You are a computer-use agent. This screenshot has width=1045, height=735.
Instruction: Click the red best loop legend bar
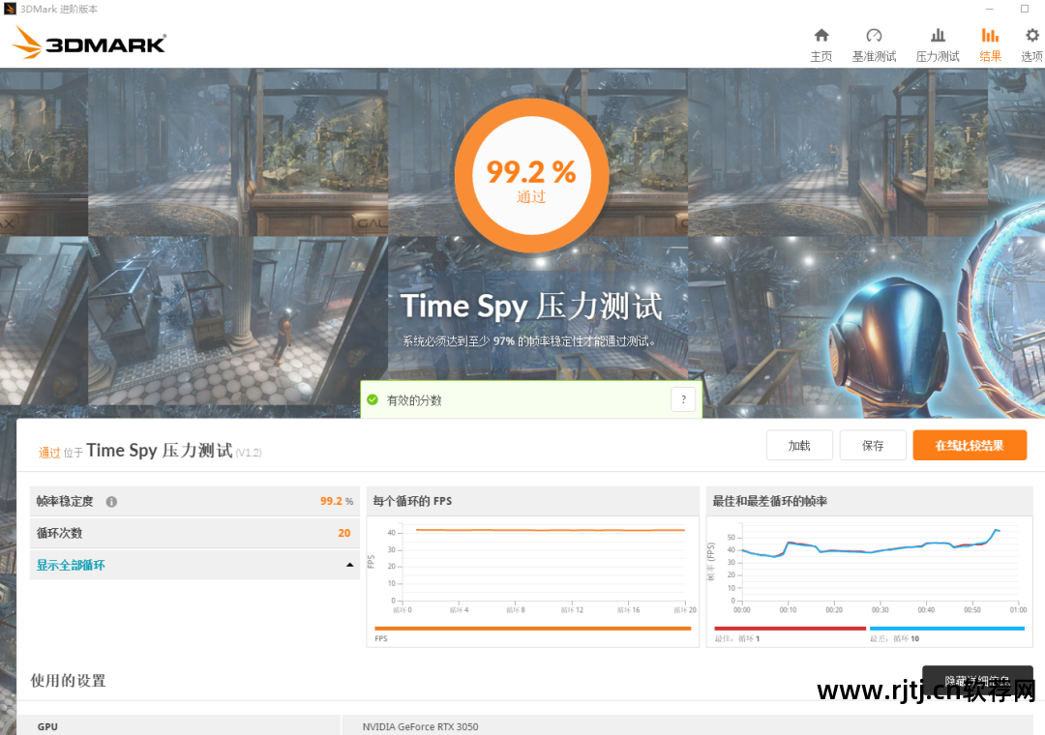click(790, 629)
